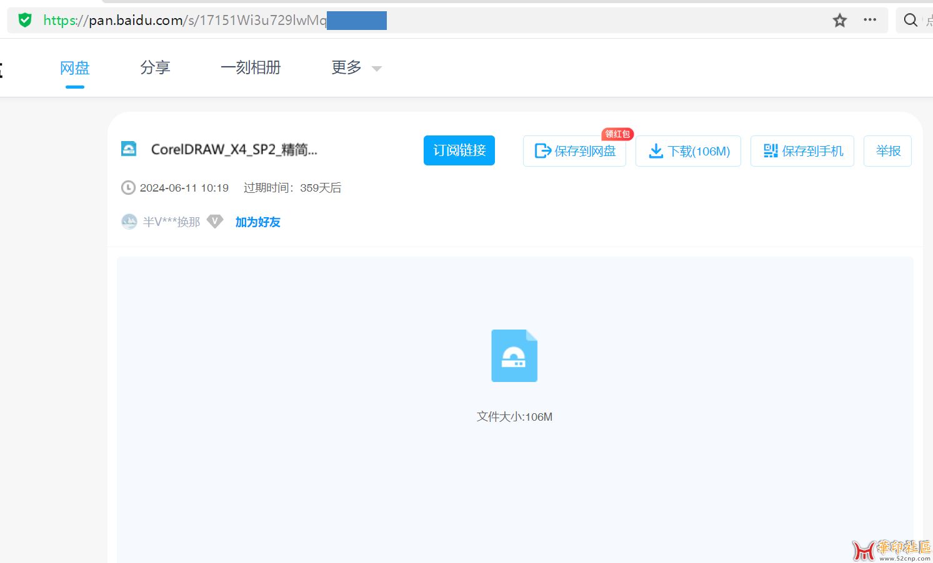The image size is (933, 563).
Task: Click the clock icon next to share date
Action: pos(128,188)
